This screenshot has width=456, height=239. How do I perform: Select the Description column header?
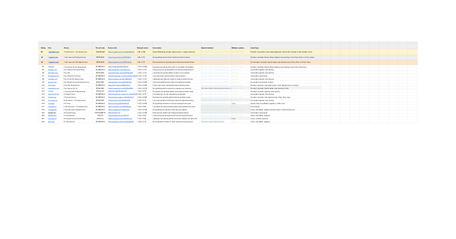[157, 48]
